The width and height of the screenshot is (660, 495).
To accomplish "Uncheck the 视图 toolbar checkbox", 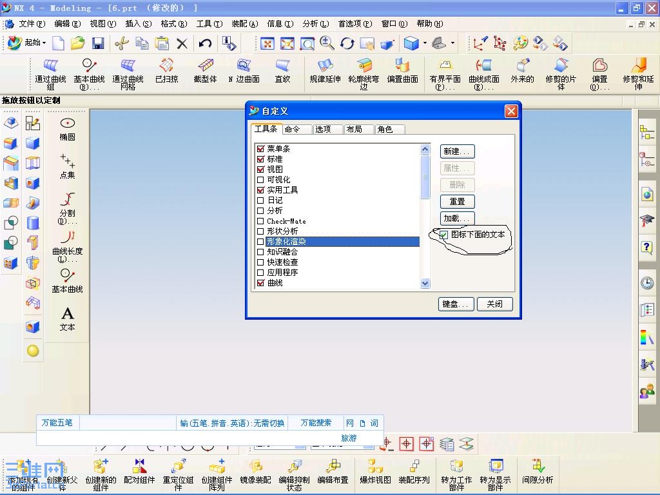I will tap(260, 170).
